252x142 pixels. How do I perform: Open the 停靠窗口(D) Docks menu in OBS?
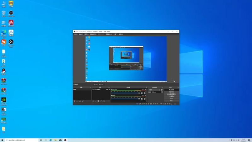point(93,34)
